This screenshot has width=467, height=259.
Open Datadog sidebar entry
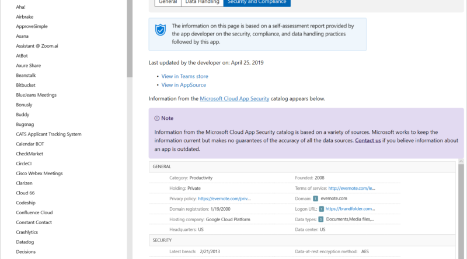tap(25, 242)
